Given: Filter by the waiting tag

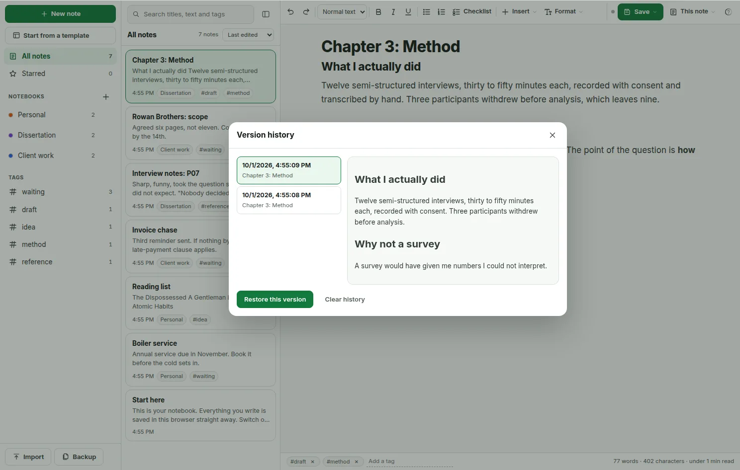Looking at the screenshot, I should [60, 192].
